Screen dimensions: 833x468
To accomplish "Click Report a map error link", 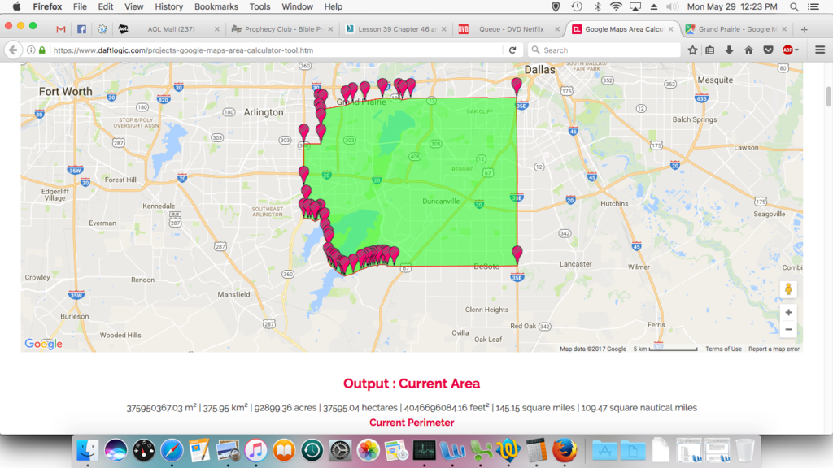I will (x=774, y=349).
